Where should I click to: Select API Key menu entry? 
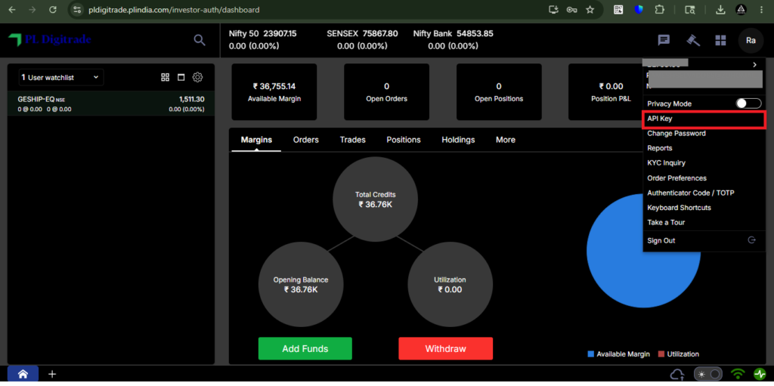pos(704,119)
